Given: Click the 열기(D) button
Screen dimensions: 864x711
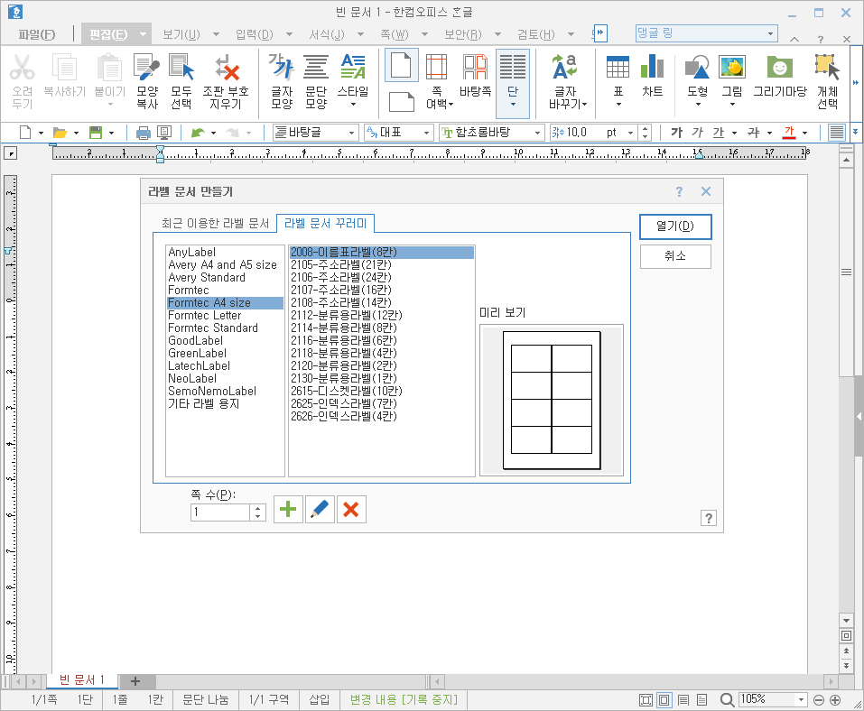Looking at the screenshot, I should (x=675, y=226).
